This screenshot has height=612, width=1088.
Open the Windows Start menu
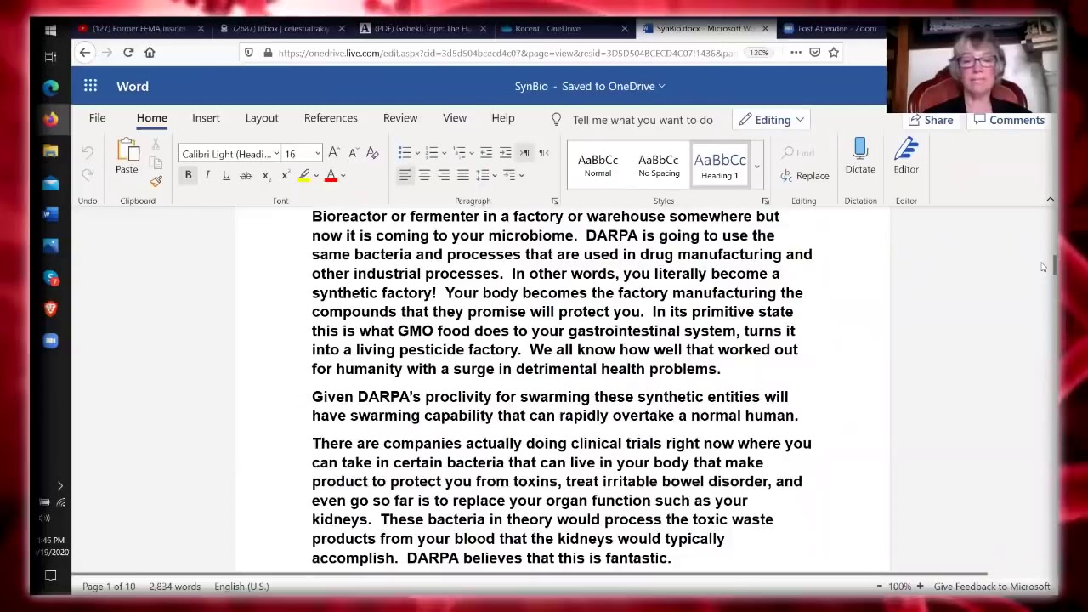(50, 30)
